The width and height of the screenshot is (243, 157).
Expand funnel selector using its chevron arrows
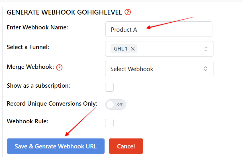pyautogui.click(x=205, y=49)
